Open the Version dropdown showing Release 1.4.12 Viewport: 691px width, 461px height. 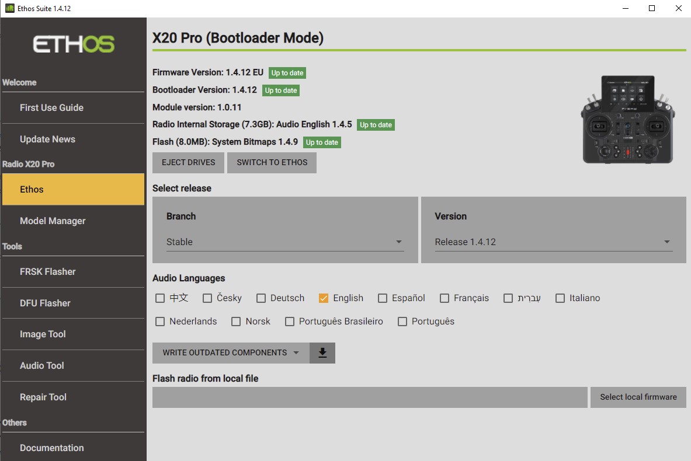553,242
